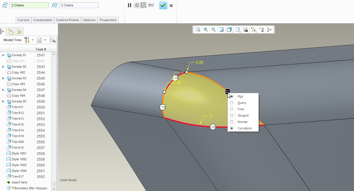Screen dimensions: 354x191
Task: Click first direction 2 Chains collector
Action: (x=29, y=5)
